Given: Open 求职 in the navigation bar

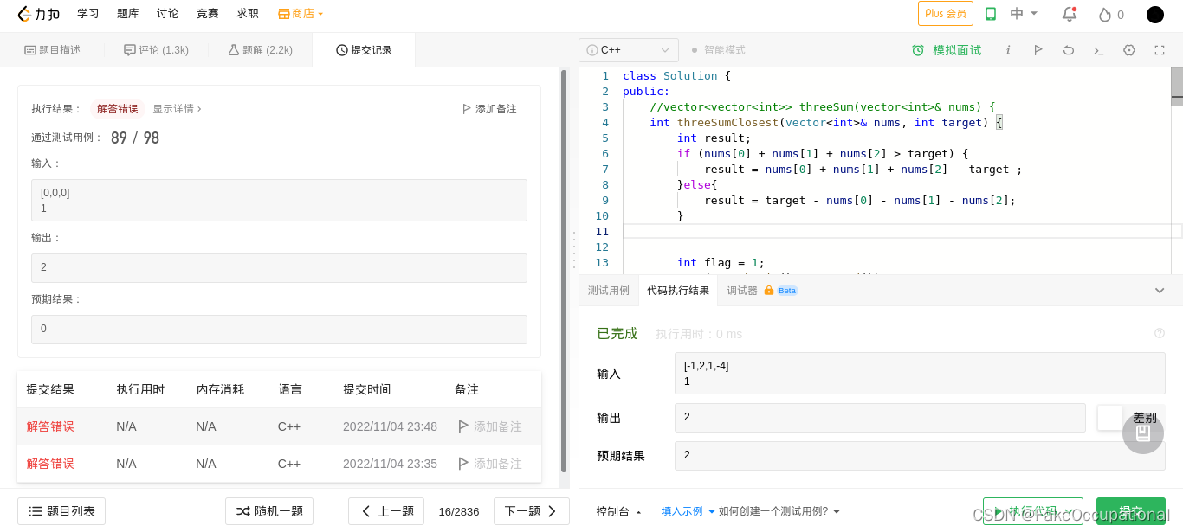Looking at the screenshot, I should click(248, 14).
